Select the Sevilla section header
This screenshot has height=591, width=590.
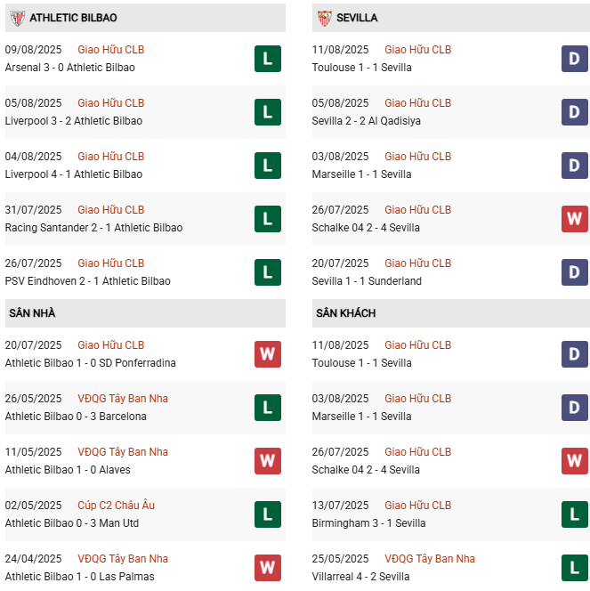click(357, 18)
